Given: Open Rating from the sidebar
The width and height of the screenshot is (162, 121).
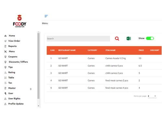Looking at the screenshot, I should point(12,72).
